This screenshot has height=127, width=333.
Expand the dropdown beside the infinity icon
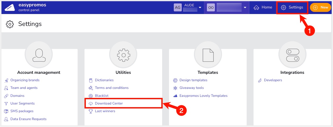[245, 7]
